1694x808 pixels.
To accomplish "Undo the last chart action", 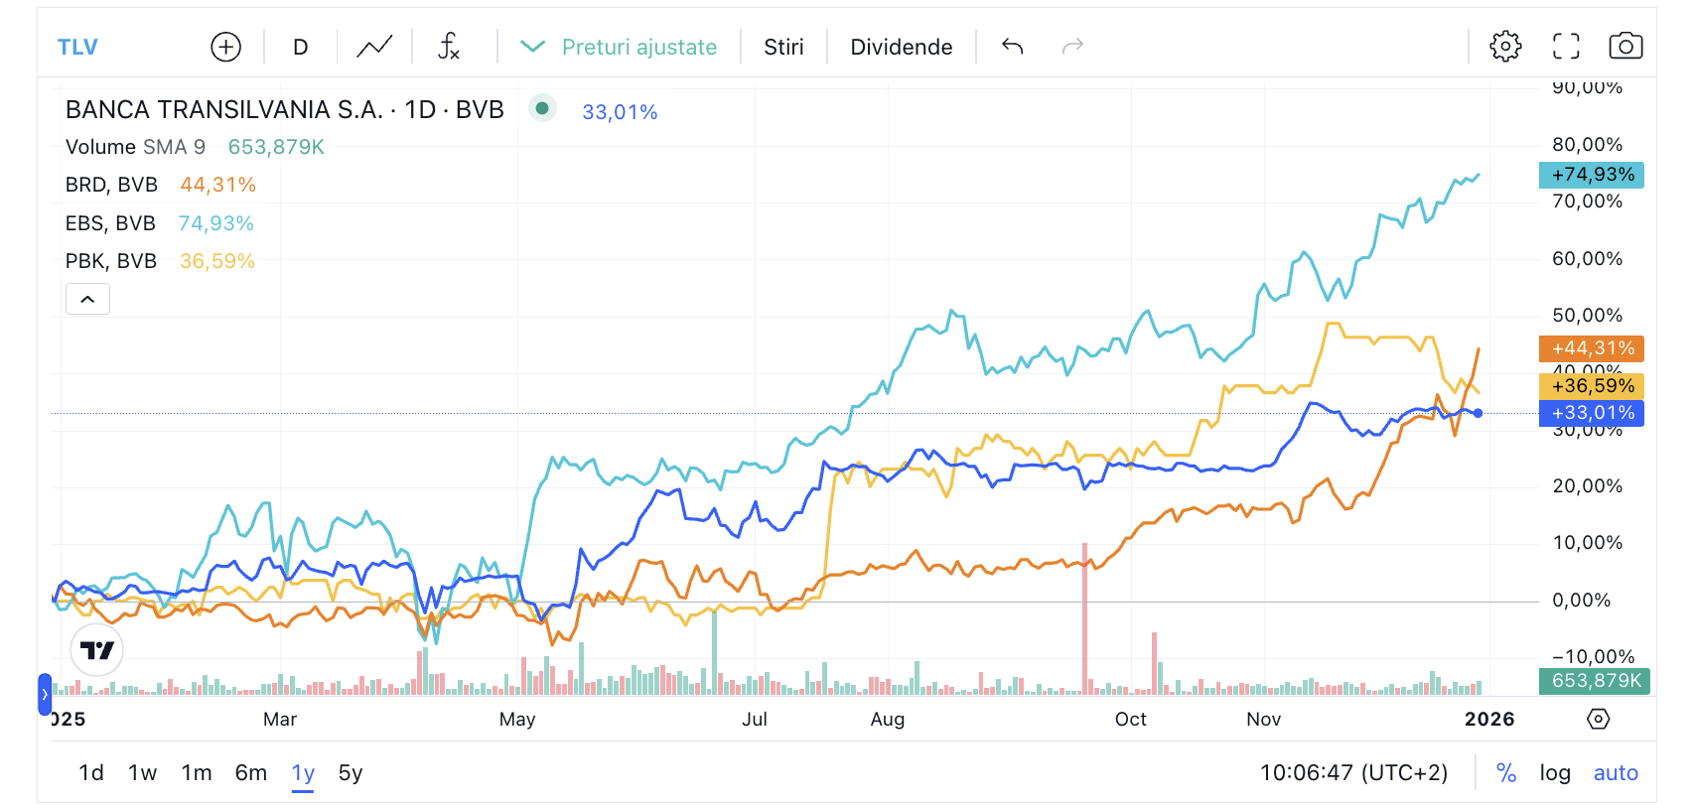I will pos(1012,47).
